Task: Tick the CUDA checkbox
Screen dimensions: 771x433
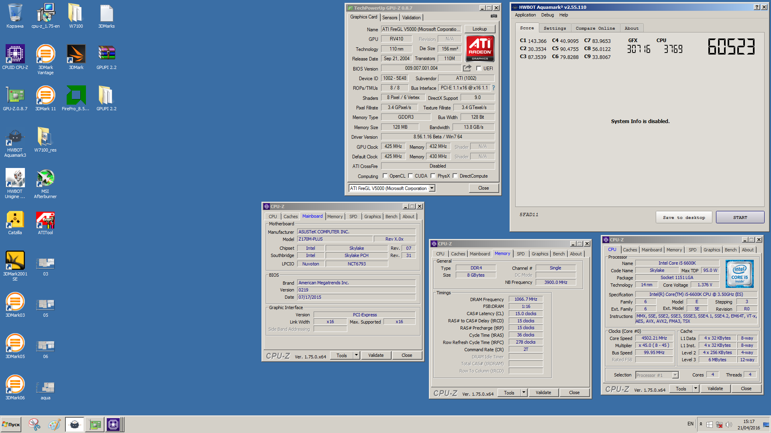Action: tap(410, 176)
